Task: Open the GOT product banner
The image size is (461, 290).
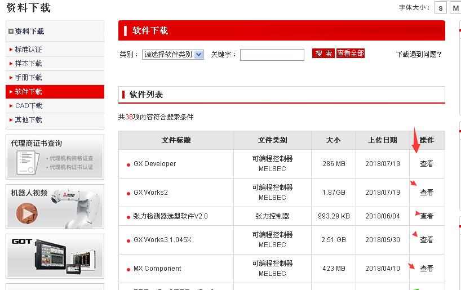Action: 55,256
